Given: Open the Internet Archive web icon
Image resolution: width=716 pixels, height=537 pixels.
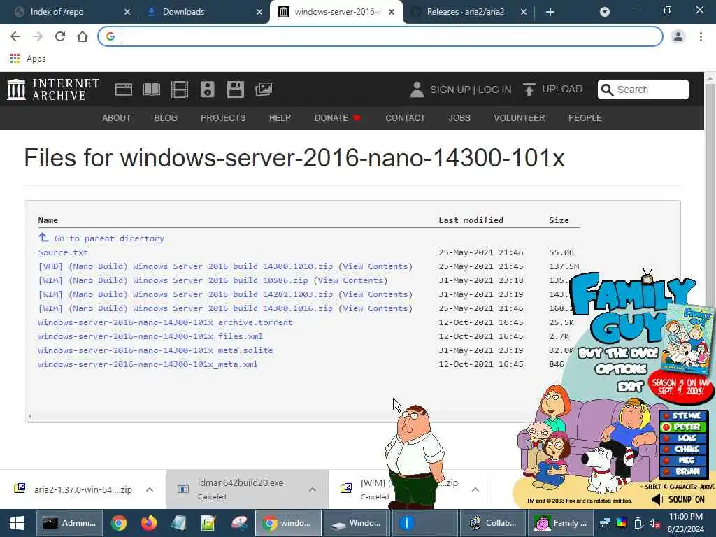Looking at the screenshot, I should [x=123, y=89].
